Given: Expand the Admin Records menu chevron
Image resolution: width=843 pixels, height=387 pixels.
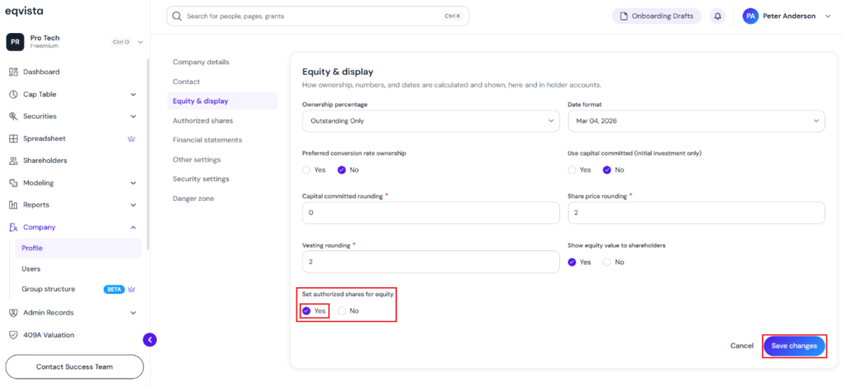Looking at the screenshot, I should point(133,313).
